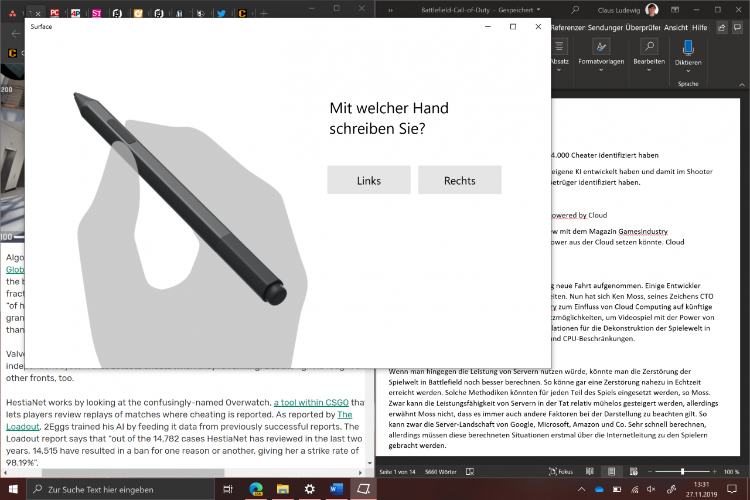This screenshot has width=750, height=500.
Task: Open Edge Canary from taskbar
Action: (255, 489)
